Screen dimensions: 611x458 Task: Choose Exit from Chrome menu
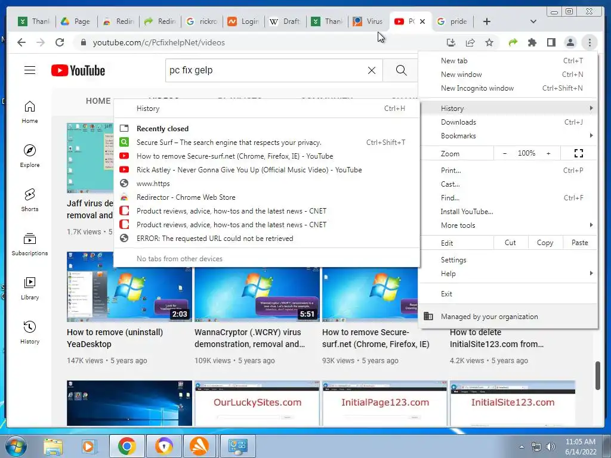tap(508, 293)
